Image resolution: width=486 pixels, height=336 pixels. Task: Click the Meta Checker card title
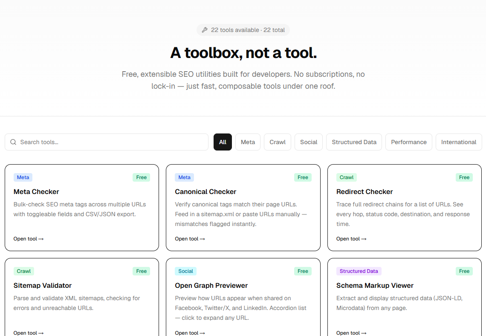pyautogui.click(x=36, y=191)
